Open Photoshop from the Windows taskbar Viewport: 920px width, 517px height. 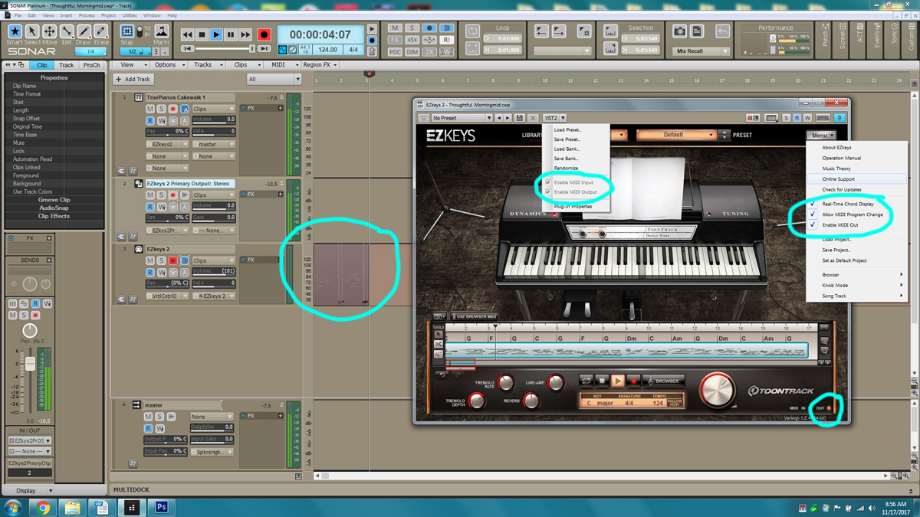[x=162, y=507]
